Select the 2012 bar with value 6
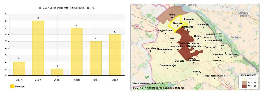Image resolution: width=262 pixels, height=93 pixels. point(115,55)
